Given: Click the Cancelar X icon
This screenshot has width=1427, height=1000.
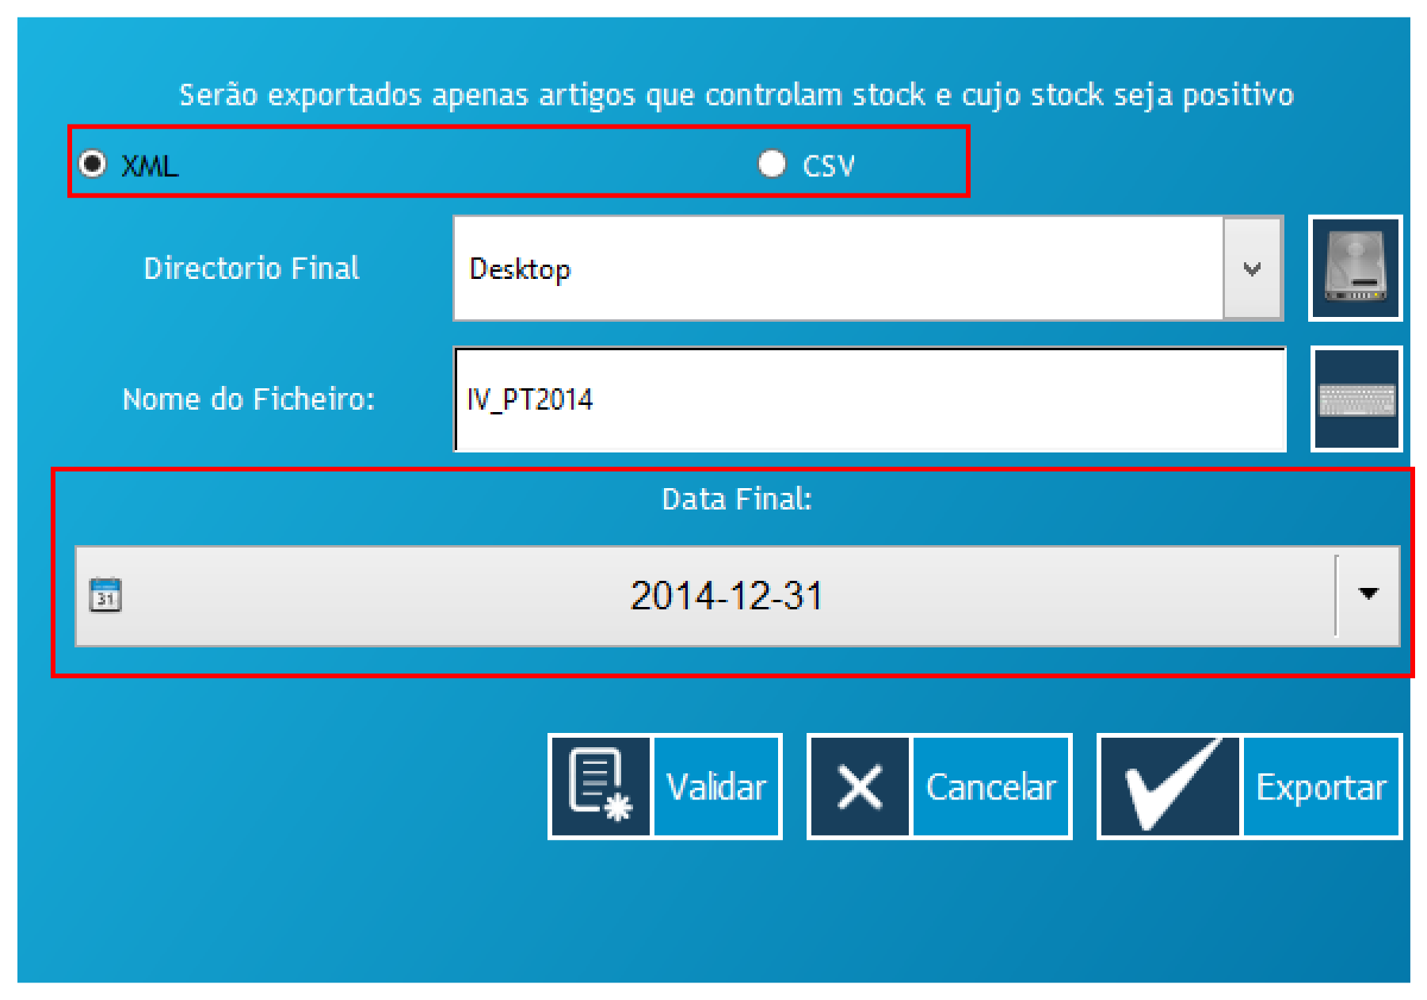Looking at the screenshot, I should pyautogui.click(x=860, y=787).
